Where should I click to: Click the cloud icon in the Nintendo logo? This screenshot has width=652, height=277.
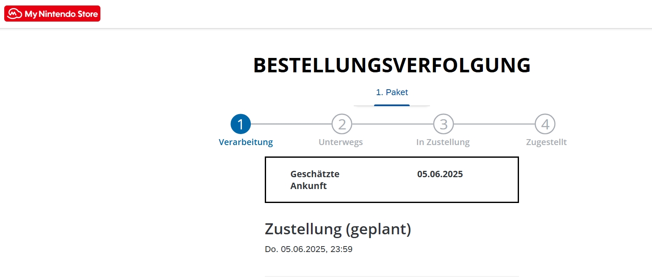[15, 14]
